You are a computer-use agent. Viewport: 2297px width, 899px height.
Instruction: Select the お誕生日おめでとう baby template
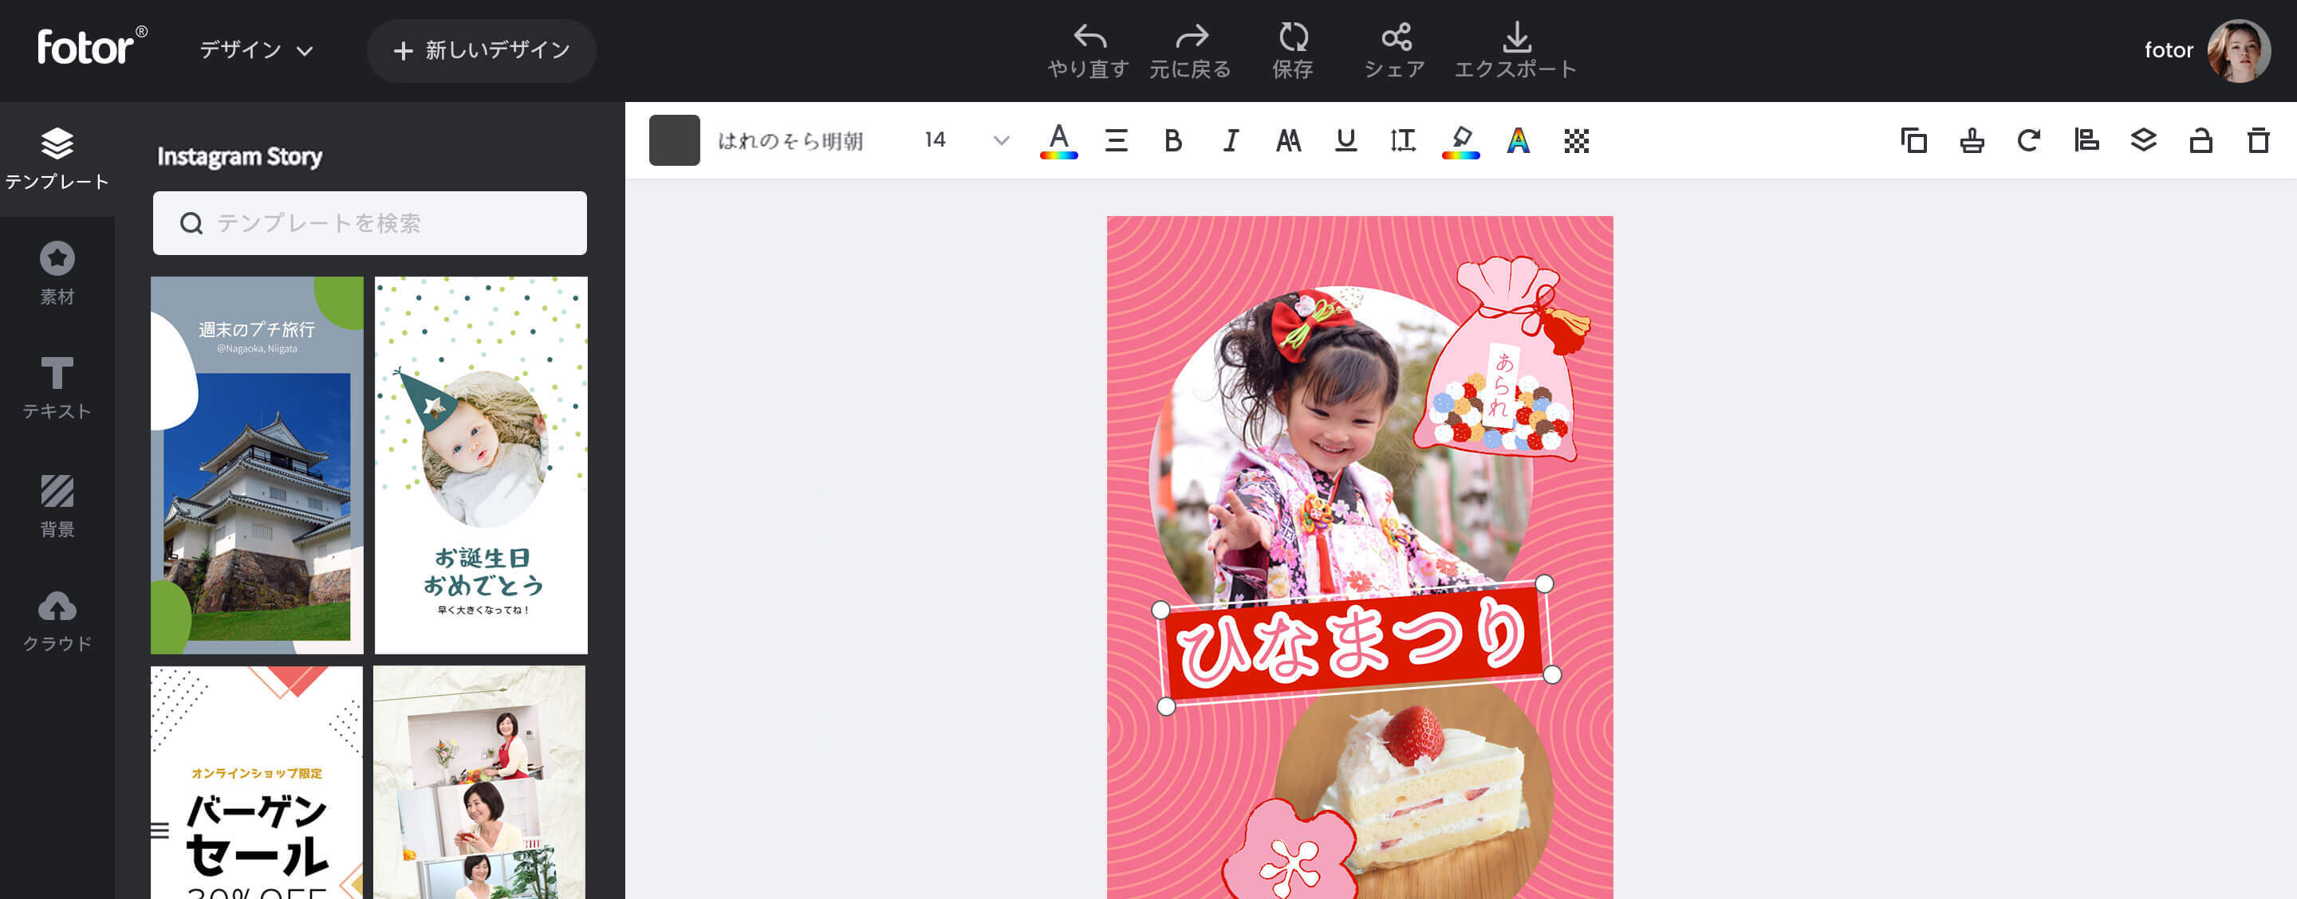[481, 464]
